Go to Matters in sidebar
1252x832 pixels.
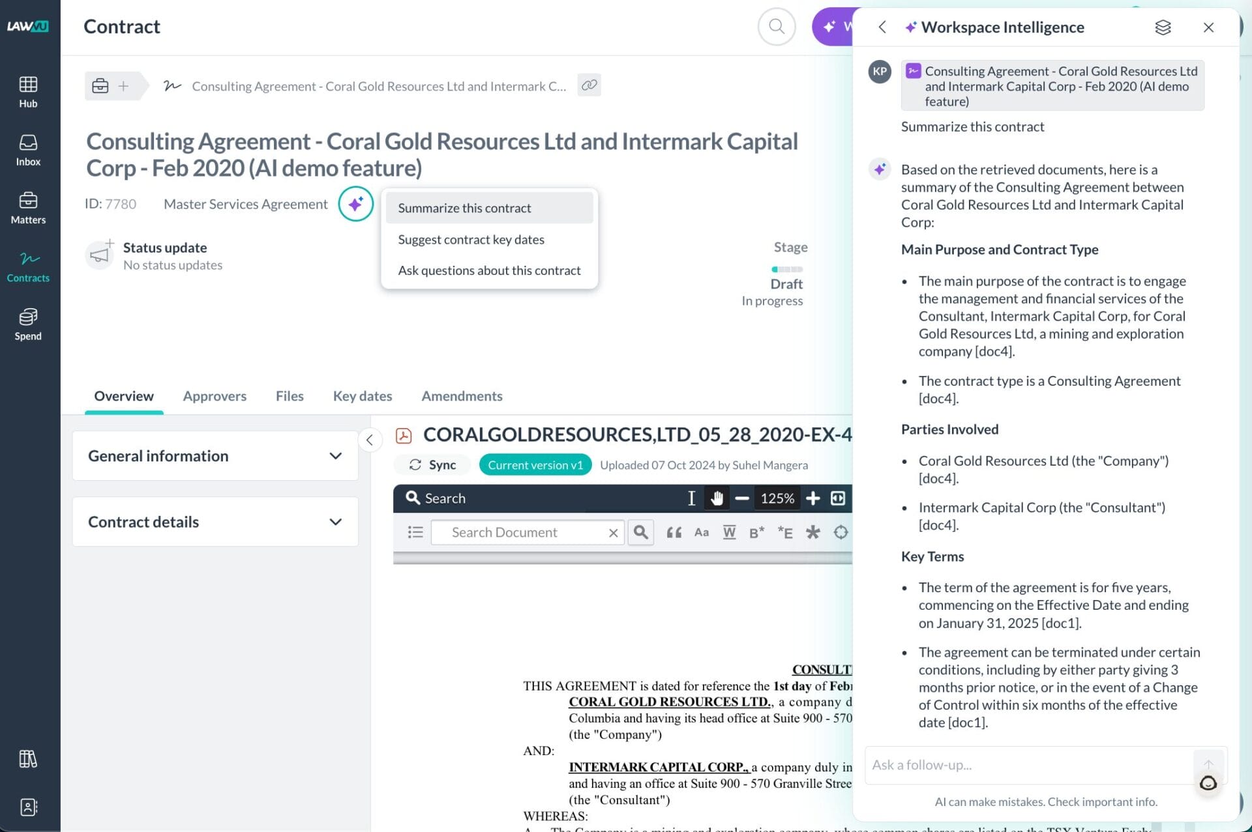coord(28,208)
